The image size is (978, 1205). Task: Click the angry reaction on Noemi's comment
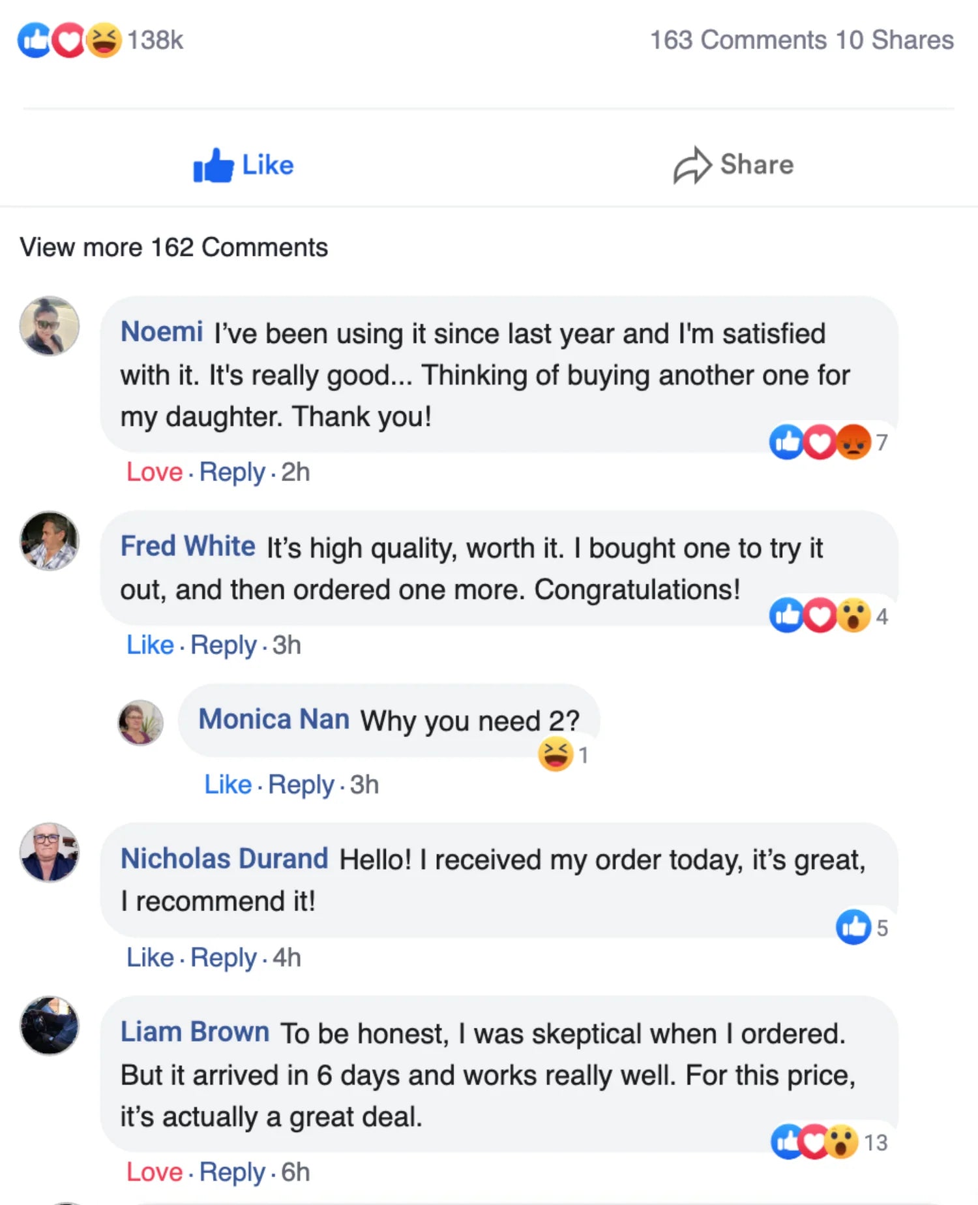coord(854,442)
